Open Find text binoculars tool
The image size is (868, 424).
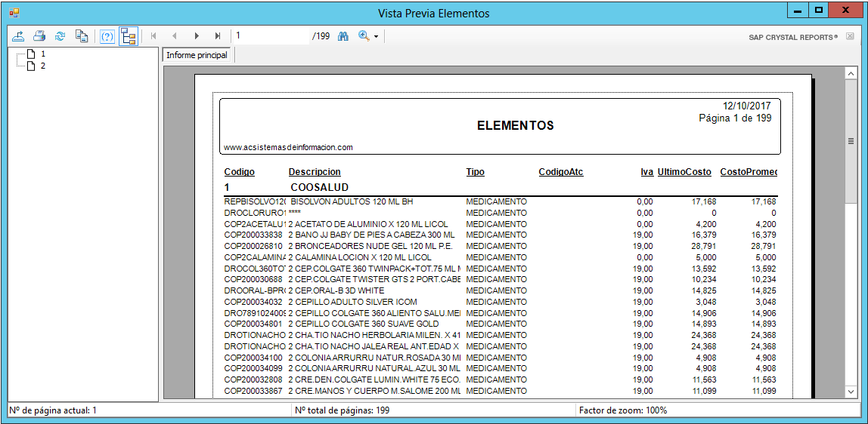[x=343, y=36]
